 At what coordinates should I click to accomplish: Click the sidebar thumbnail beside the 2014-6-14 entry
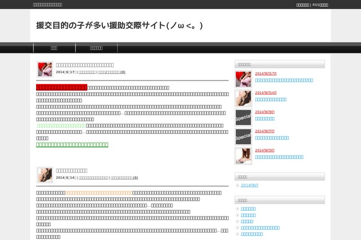[243, 98]
